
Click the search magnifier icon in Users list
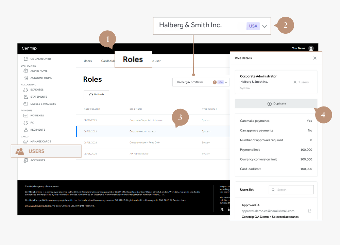[x=273, y=190]
